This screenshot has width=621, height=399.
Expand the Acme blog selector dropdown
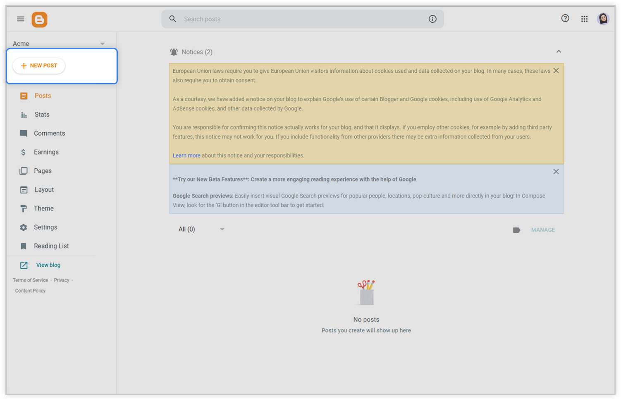(x=102, y=44)
